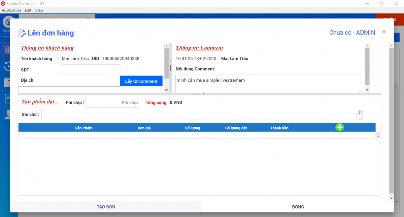Click the Sản phẩm đặt heading
This screenshot has width=404, height=217.
(39, 102)
